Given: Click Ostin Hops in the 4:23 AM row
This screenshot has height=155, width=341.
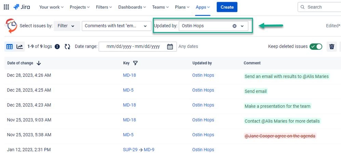Looking at the screenshot, I should [x=203, y=105].
